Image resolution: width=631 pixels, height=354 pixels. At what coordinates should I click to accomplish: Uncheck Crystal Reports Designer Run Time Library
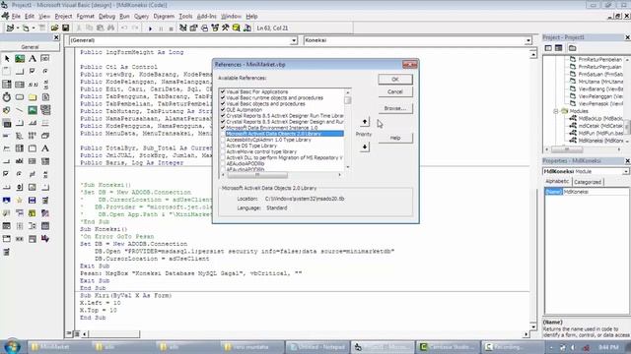point(223,116)
